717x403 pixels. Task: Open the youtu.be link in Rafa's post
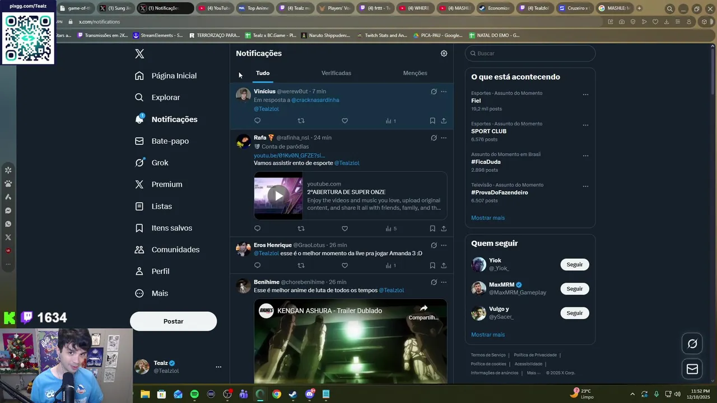click(289, 156)
